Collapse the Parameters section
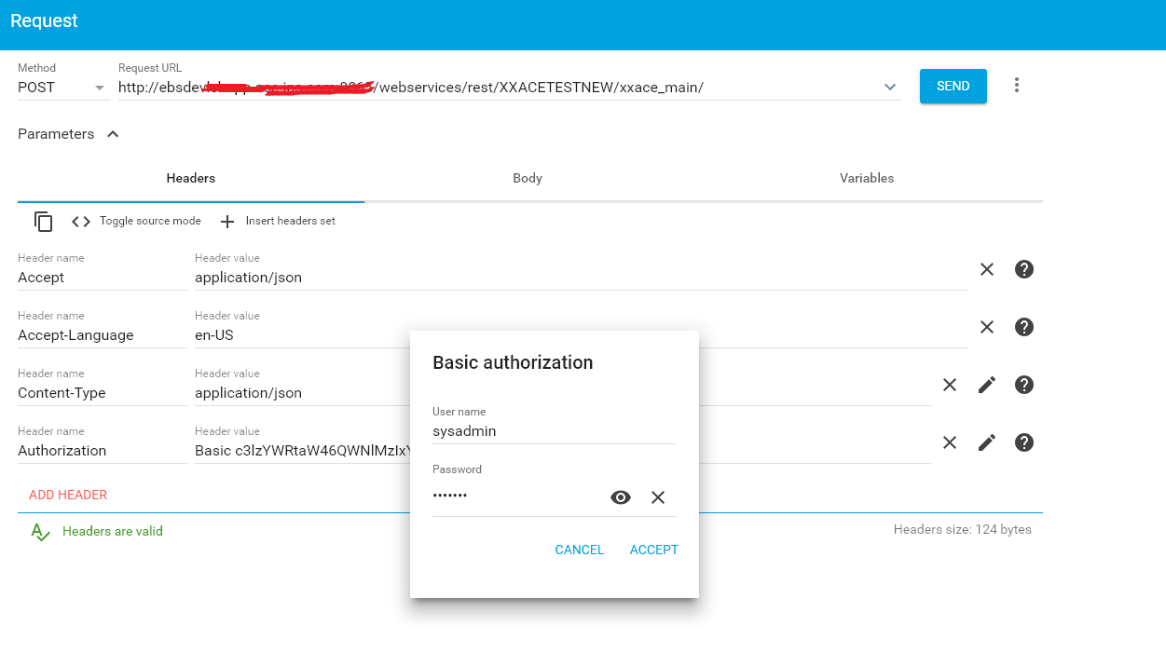 coord(113,134)
